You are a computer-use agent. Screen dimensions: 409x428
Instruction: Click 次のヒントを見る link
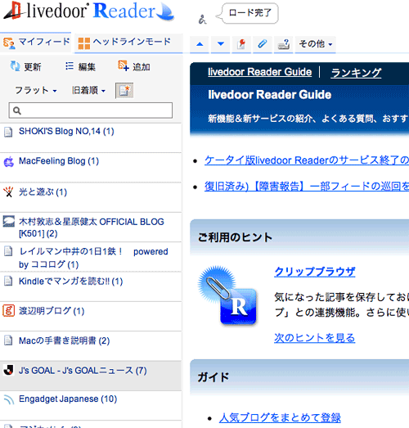(315, 338)
